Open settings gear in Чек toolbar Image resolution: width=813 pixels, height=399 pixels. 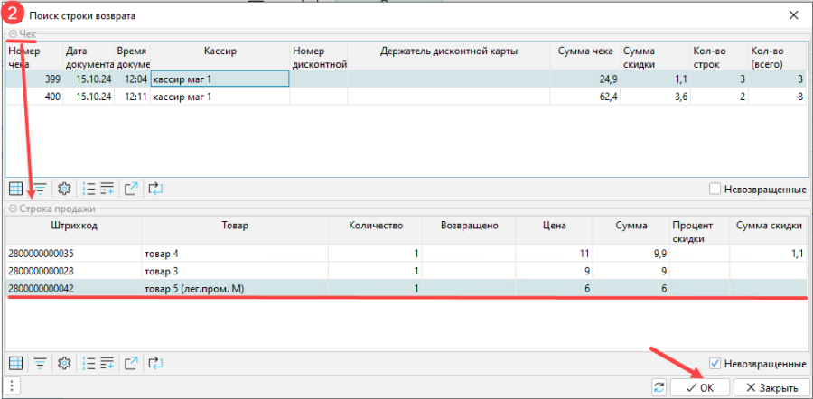tap(64, 189)
